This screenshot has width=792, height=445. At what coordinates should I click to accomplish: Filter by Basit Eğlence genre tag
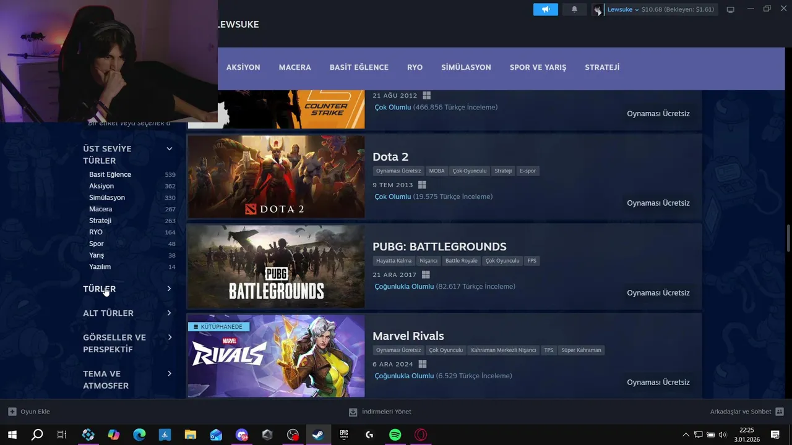(110, 174)
